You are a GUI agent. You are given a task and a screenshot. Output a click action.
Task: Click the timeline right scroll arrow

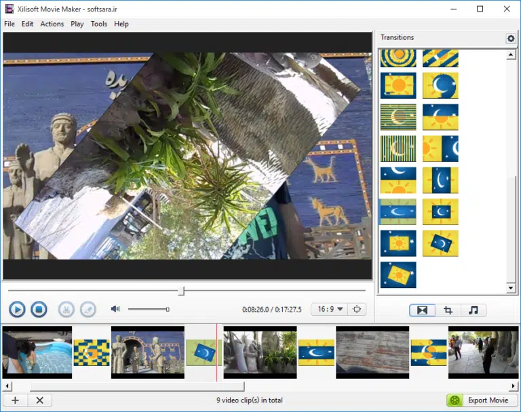514,386
